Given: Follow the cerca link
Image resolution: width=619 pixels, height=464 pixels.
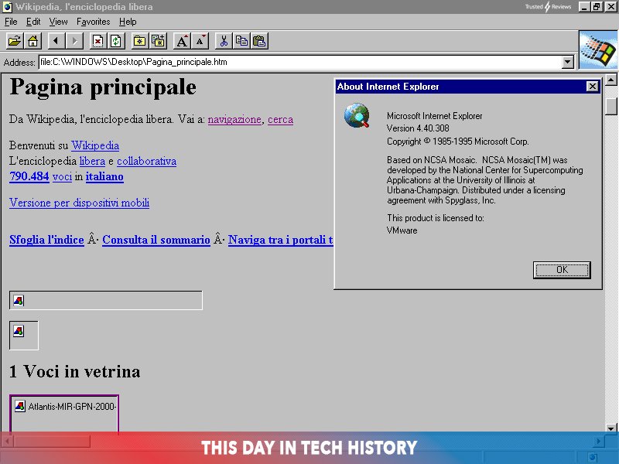Looking at the screenshot, I should [x=280, y=119].
